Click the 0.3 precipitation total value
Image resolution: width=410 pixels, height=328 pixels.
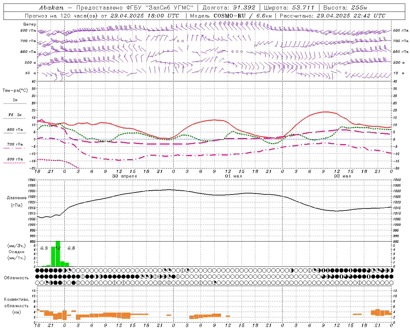44,248
